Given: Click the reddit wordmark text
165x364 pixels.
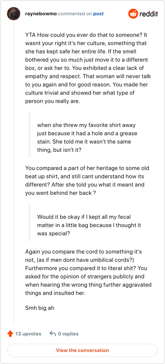Looking at the screenshot, I should click(x=148, y=14).
